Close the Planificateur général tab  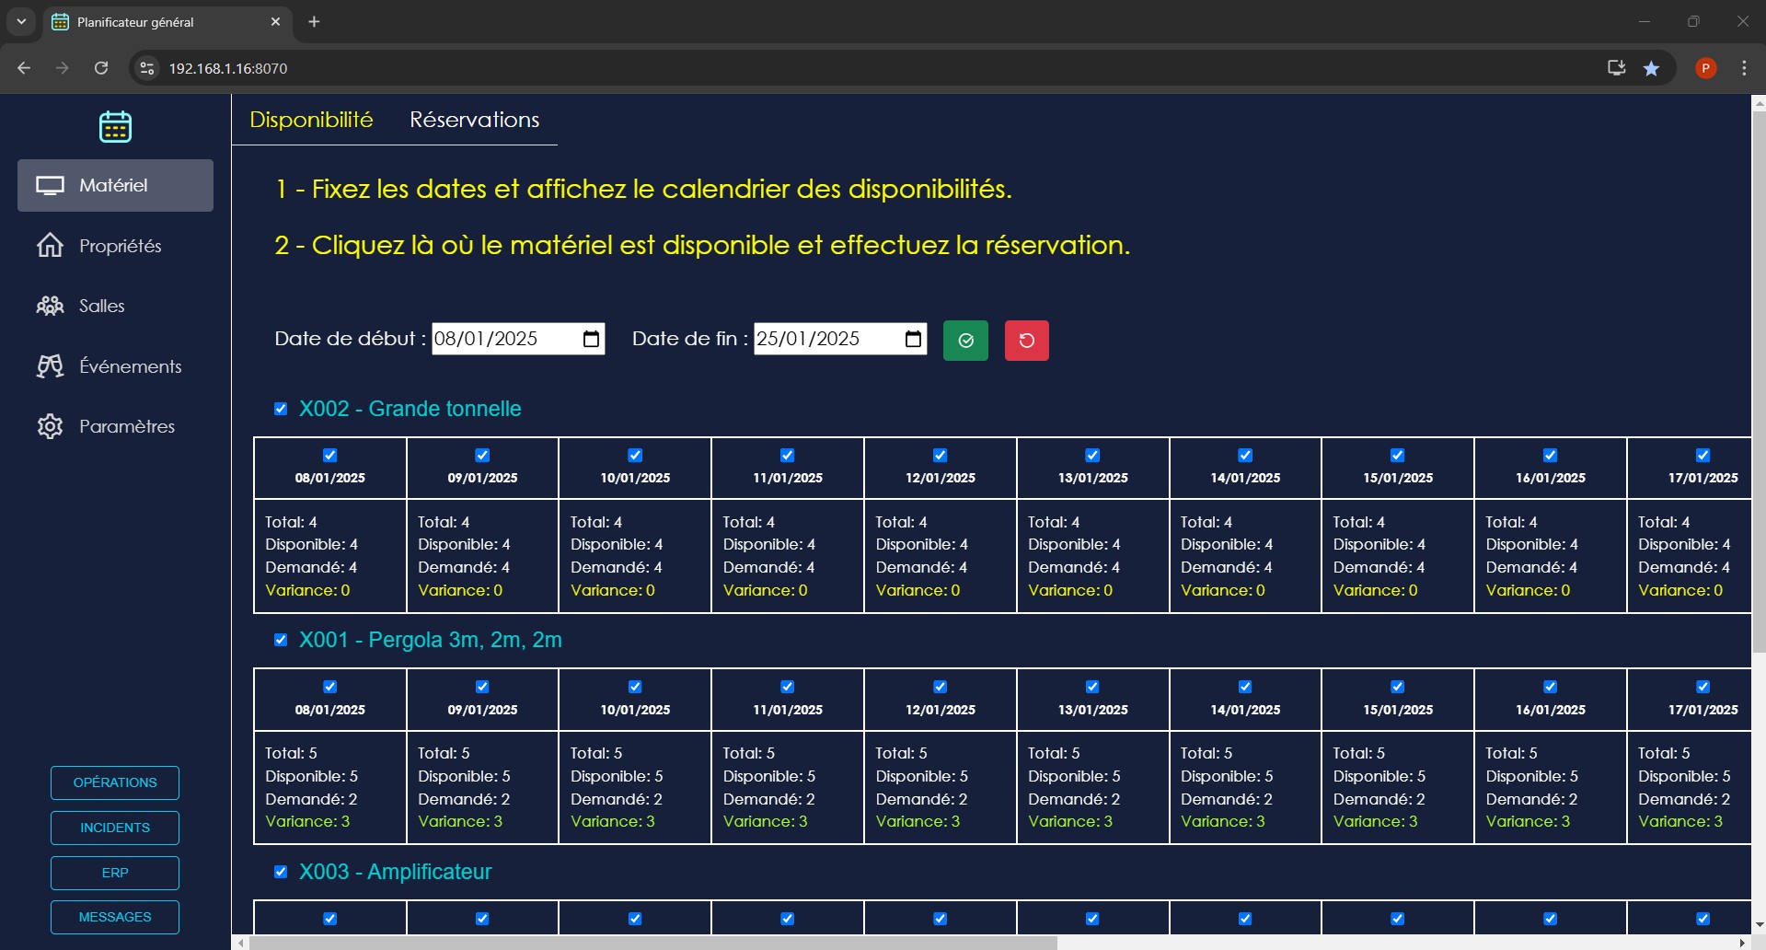click(x=275, y=21)
